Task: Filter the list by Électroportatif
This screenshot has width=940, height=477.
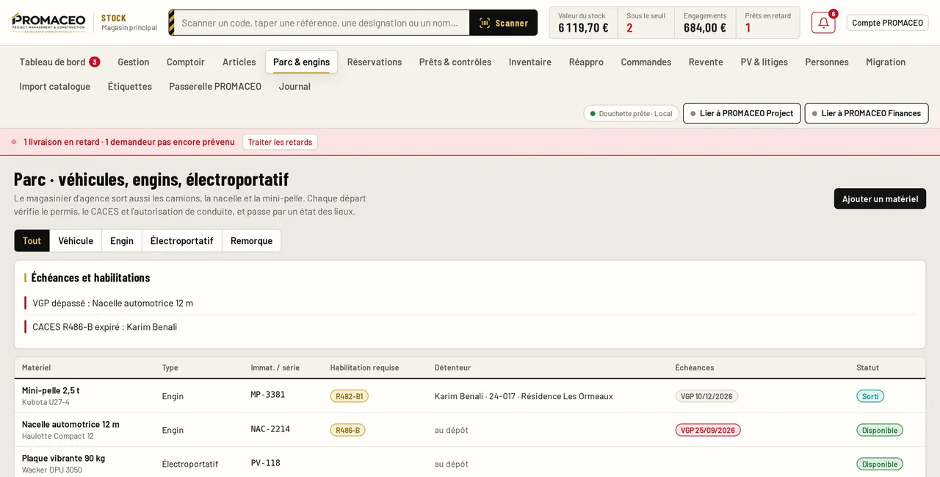Action: (182, 240)
